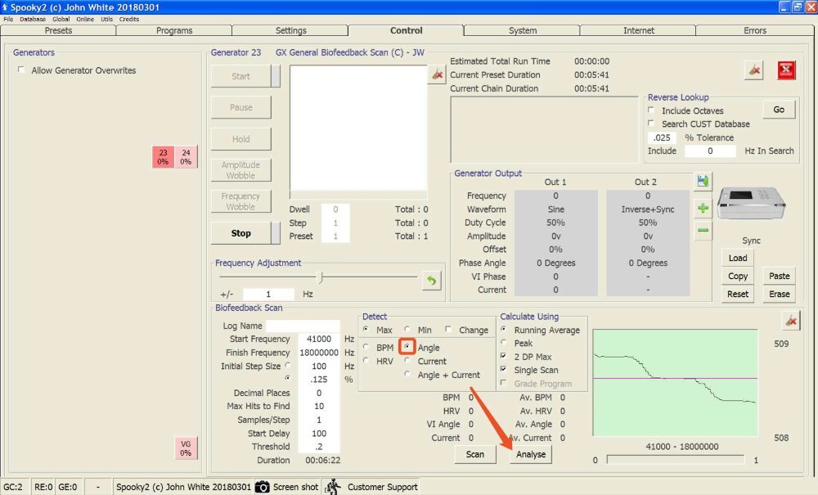Screen dimensions: 818x495
Task: Click the green plus icon
Action: coord(703,208)
